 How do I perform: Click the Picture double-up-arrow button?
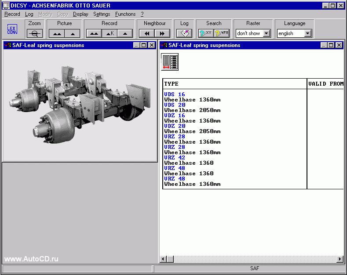point(57,33)
